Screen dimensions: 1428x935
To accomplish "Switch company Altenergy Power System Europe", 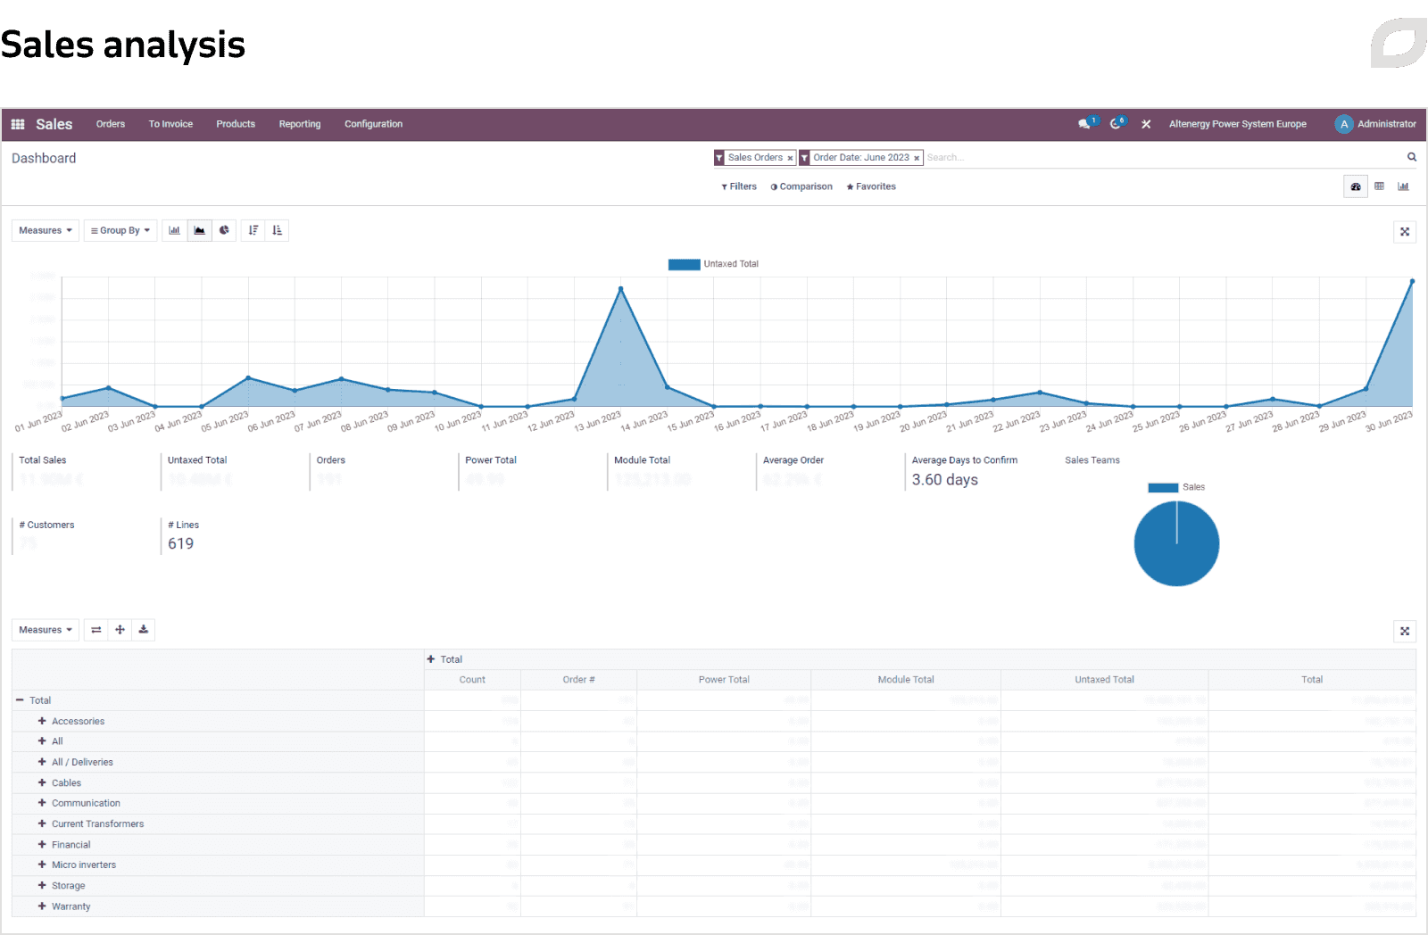I will click(1238, 124).
